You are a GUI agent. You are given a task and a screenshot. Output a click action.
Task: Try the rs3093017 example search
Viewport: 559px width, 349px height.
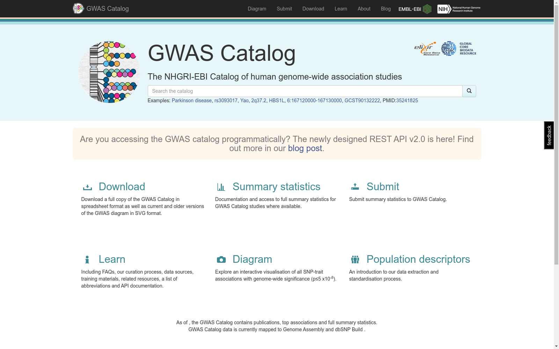(x=226, y=101)
